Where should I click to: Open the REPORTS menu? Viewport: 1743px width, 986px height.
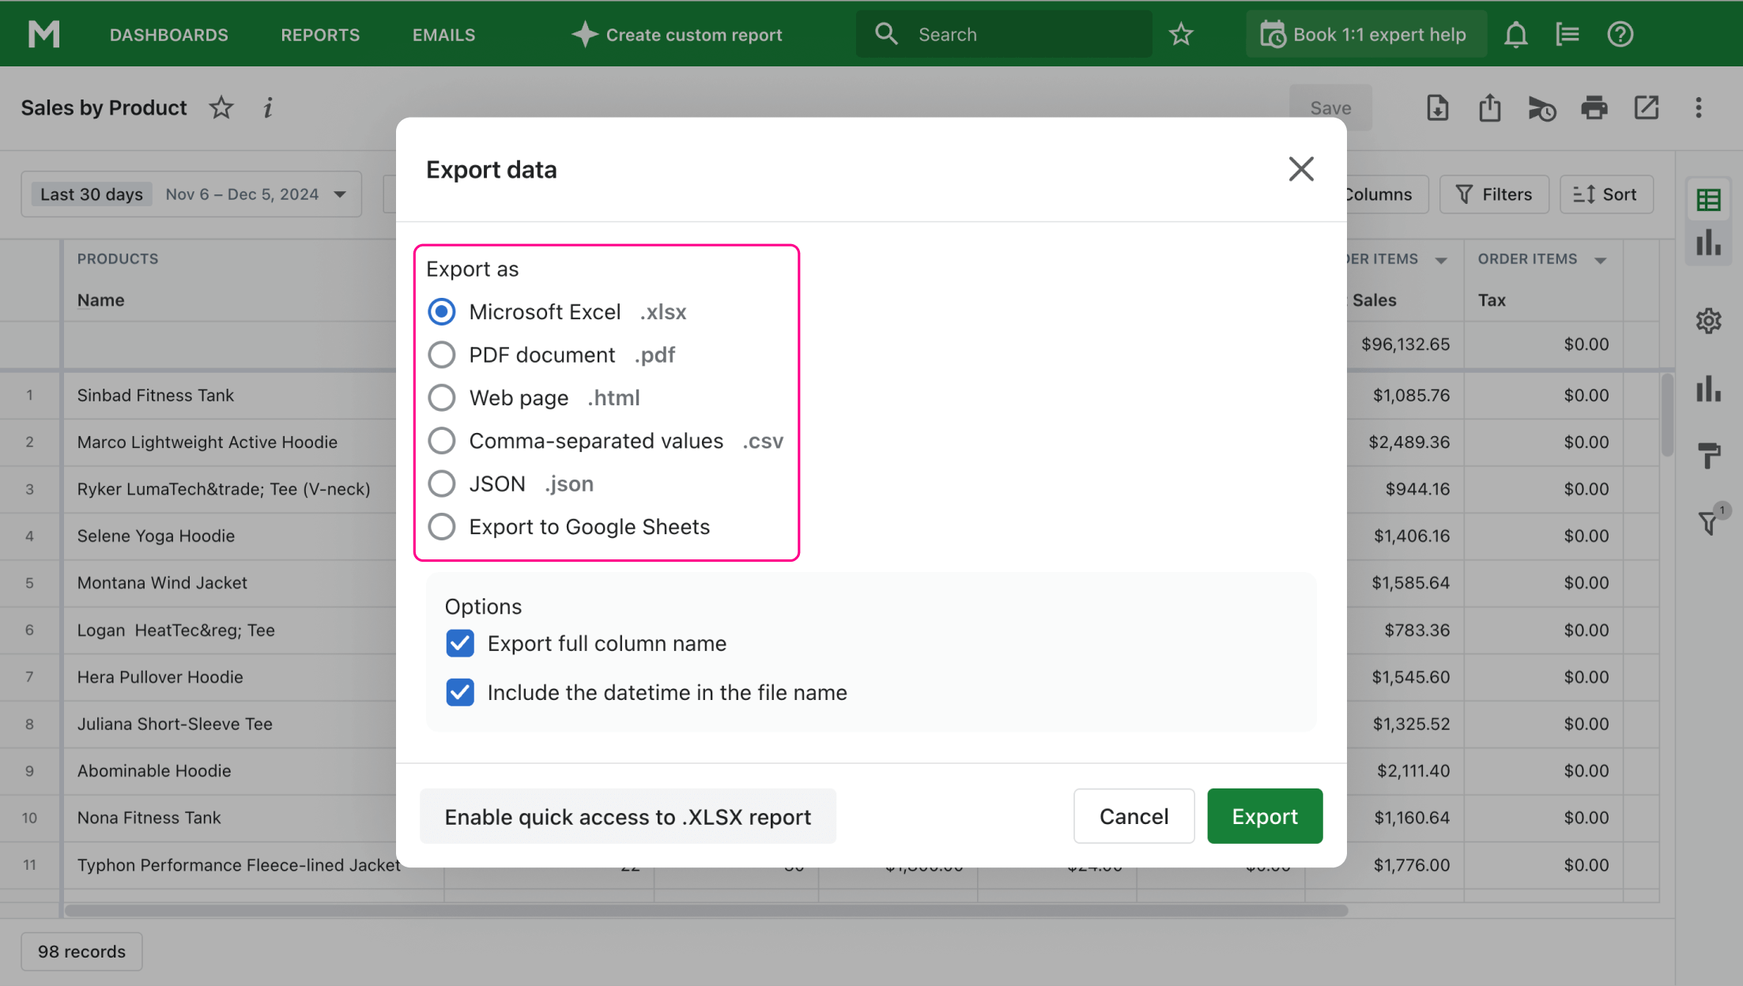(x=320, y=35)
